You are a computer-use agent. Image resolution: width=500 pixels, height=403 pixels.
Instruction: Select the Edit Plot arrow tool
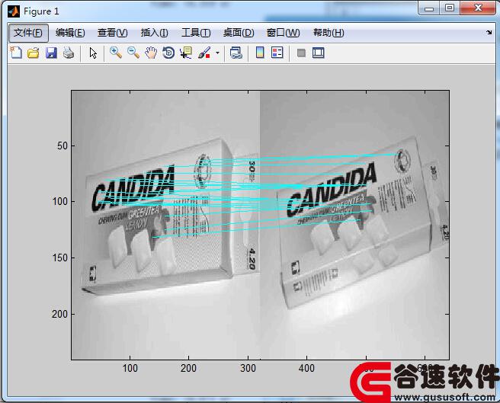click(x=93, y=53)
